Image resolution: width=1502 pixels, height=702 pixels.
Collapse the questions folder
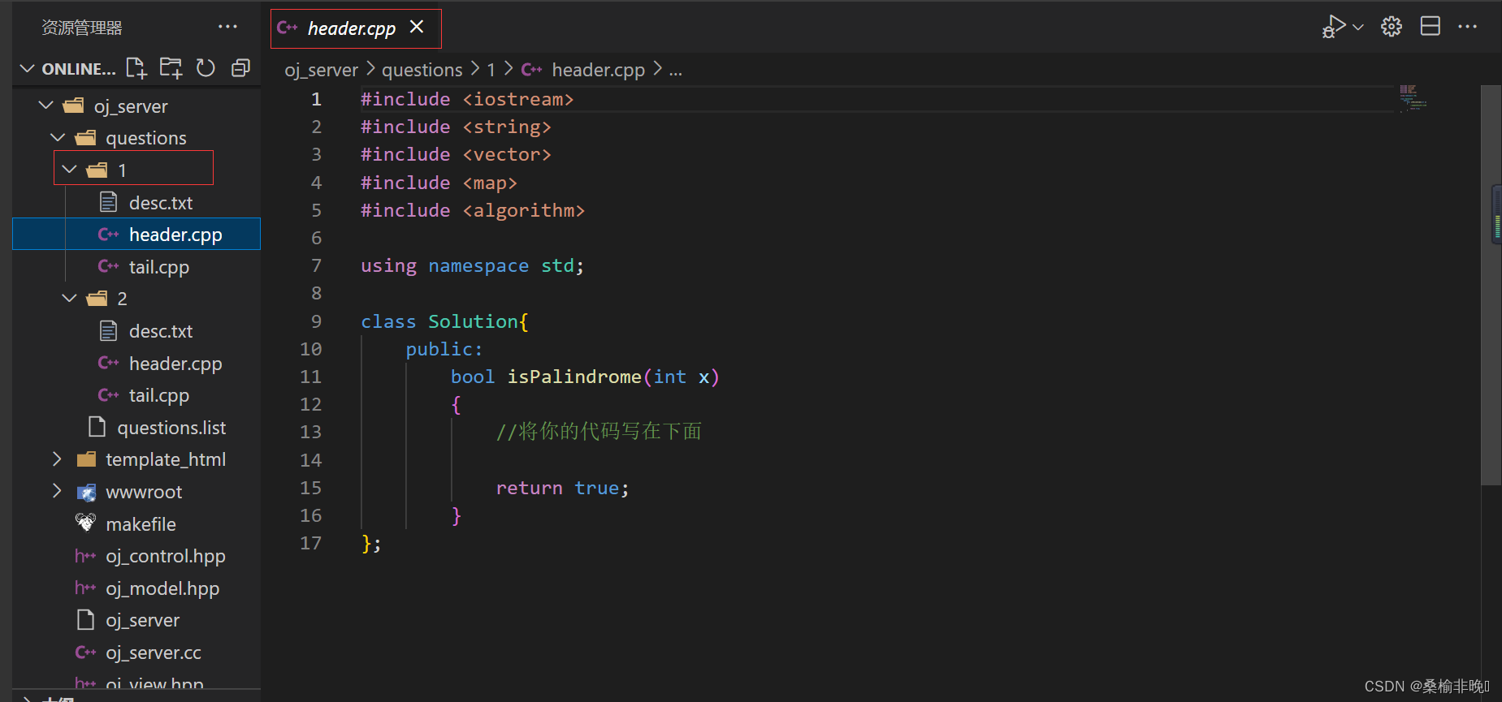pos(58,137)
